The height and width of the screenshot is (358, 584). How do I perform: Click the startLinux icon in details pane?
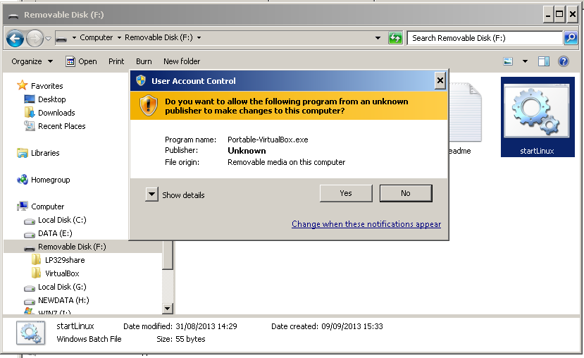click(31, 333)
